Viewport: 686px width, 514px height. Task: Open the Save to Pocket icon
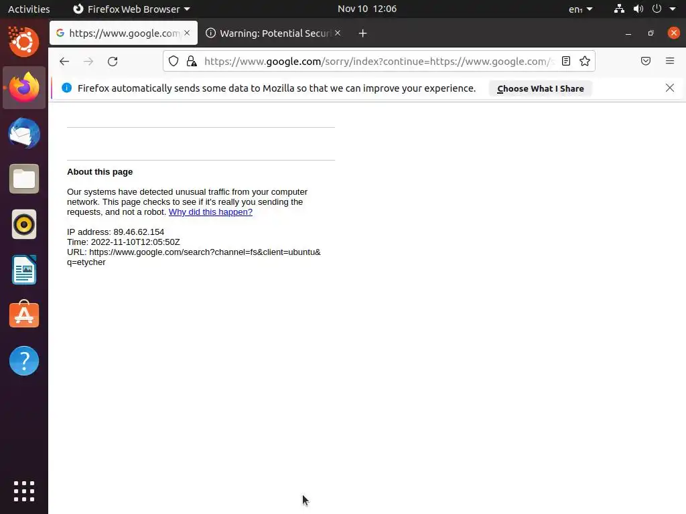[x=645, y=61]
